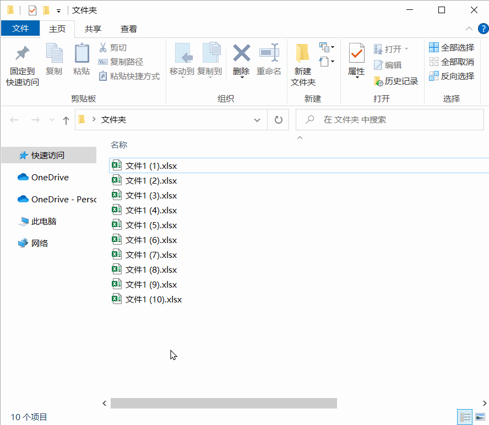Expand the address bar history dropdown

tap(257, 120)
